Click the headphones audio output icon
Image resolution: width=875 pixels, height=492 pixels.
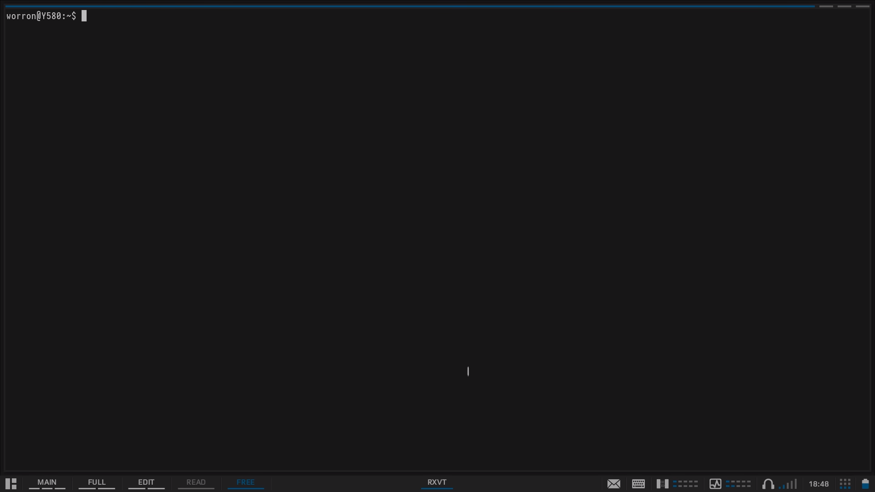point(768,485)
